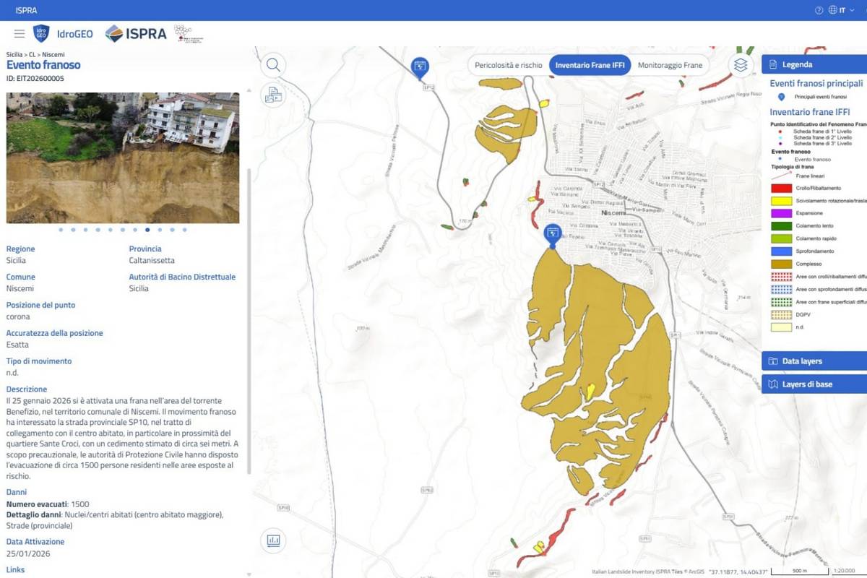The width and height of the screenshot is (867, 578).
Task: Click the landslide event pin on SP12
Action: pos(420,67)
